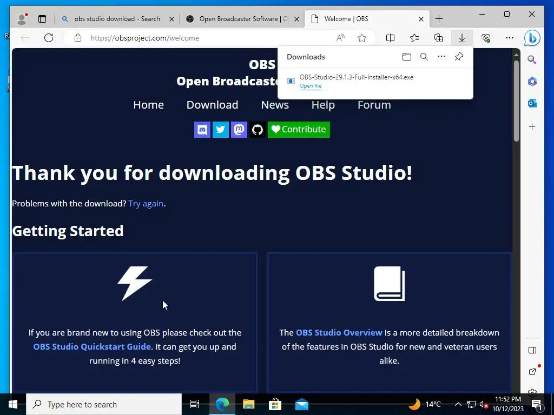
Task: Open weather widget showing 14°C
Action: [425, 404]
